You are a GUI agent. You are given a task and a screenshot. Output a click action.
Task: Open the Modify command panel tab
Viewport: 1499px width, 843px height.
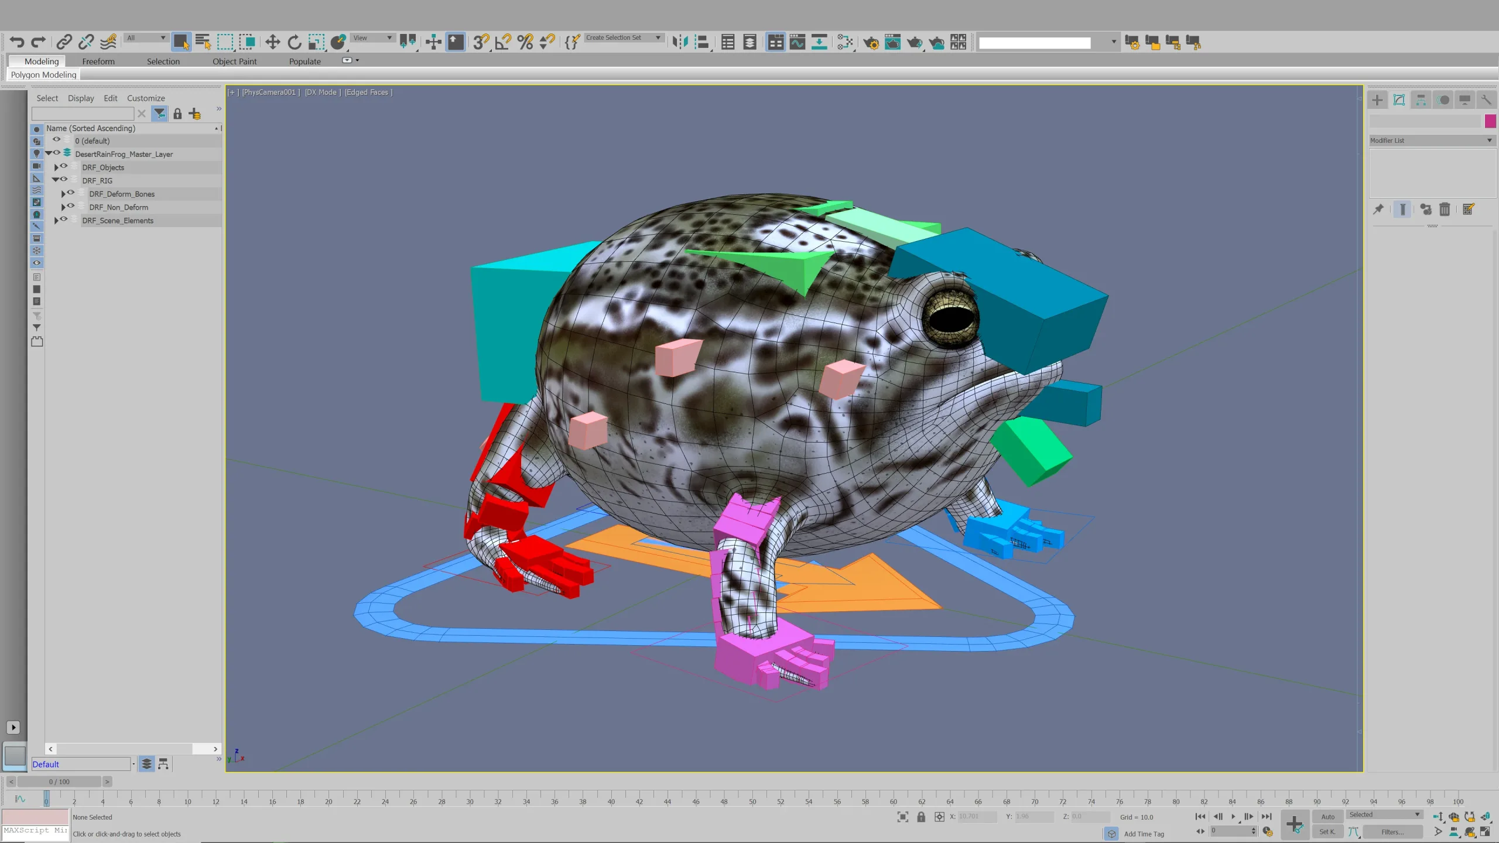[x=1399, y=100]
